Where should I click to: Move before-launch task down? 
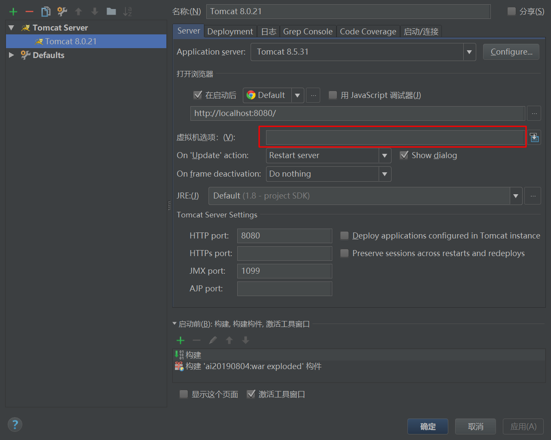245,340
